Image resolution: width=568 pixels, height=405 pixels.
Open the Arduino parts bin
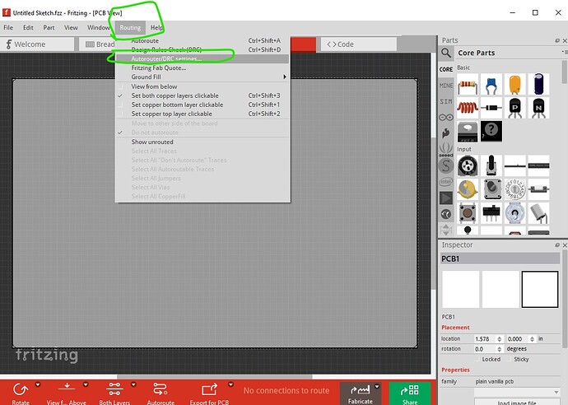[446, 118]
